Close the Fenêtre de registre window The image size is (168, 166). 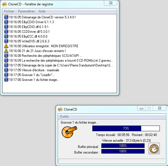111,3
